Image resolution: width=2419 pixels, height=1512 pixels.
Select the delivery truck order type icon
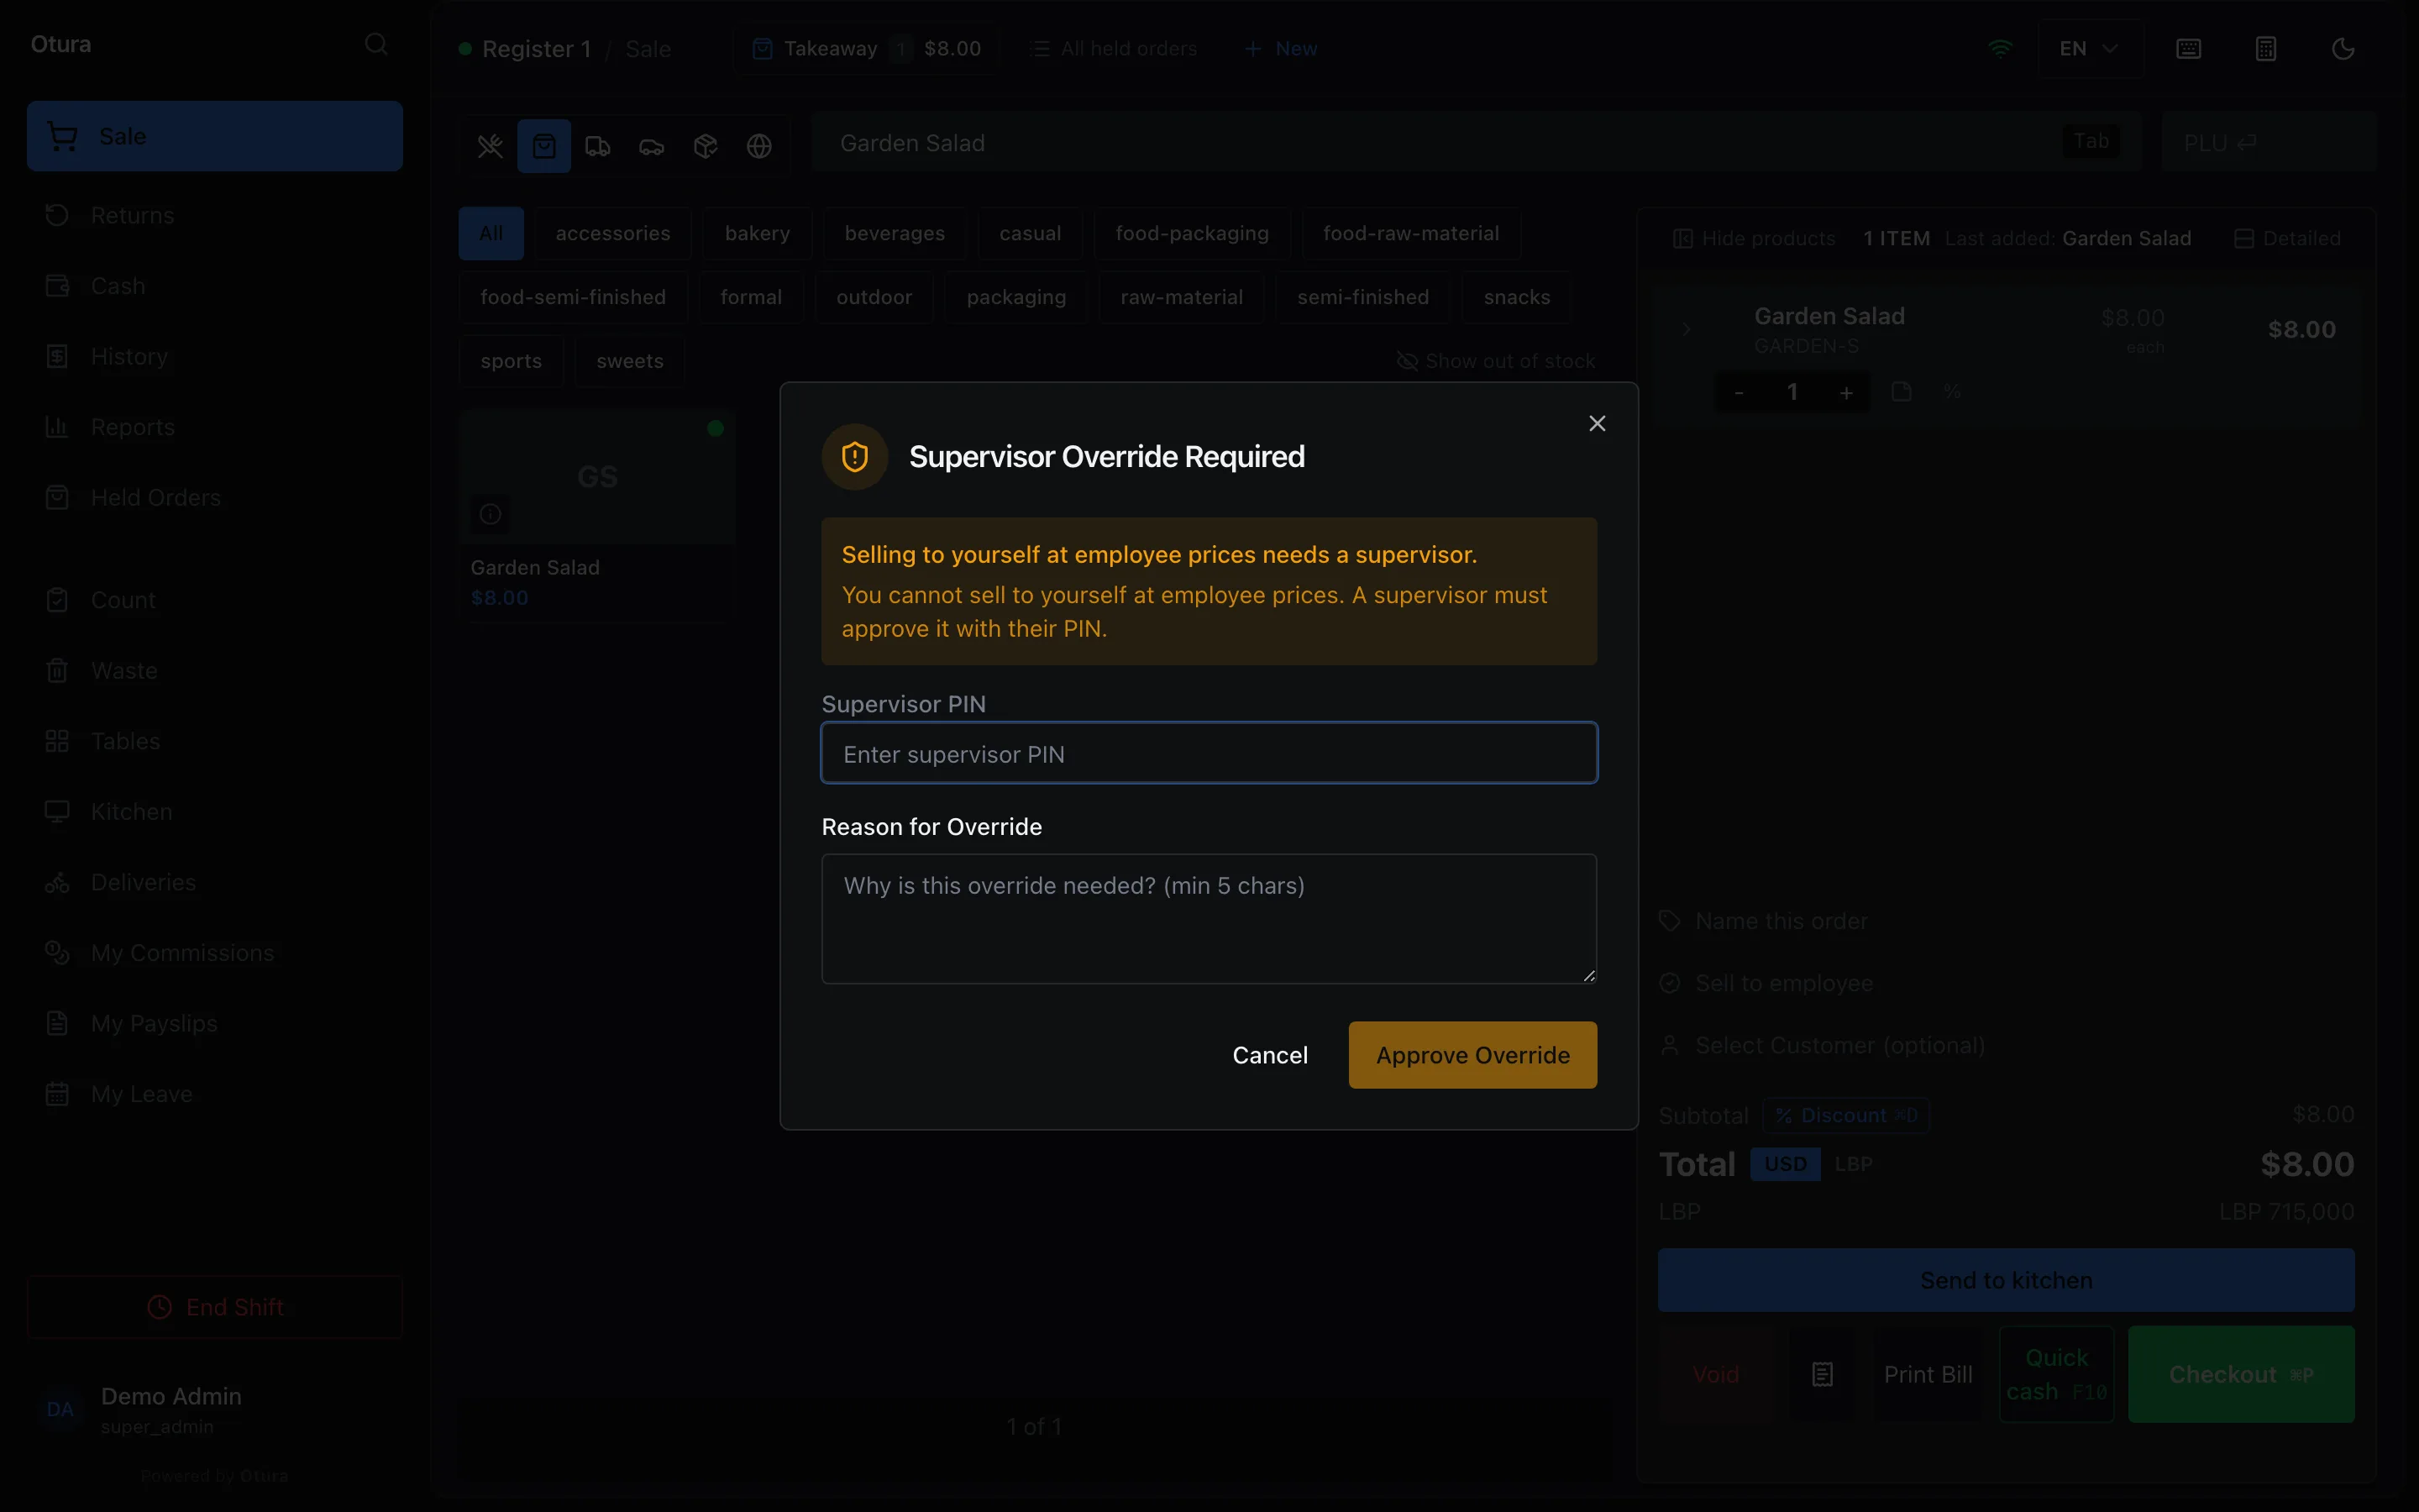598,146
